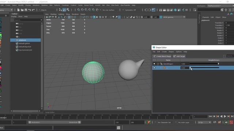Click the auto keyframe toggle icon
234x131 pixels.
point(149,122)
